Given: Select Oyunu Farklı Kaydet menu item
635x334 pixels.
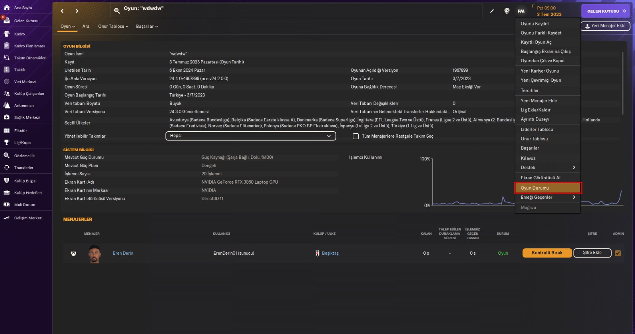Looking at the screenshot, I should click(548, 33).
